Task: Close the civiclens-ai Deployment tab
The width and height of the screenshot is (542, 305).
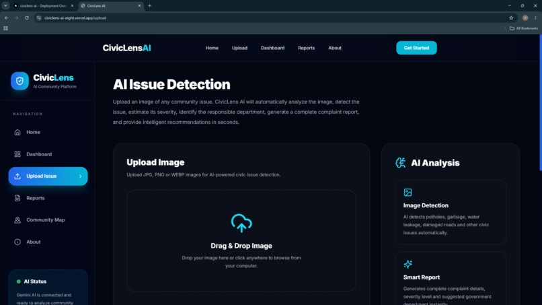Action: coord(72,5)
